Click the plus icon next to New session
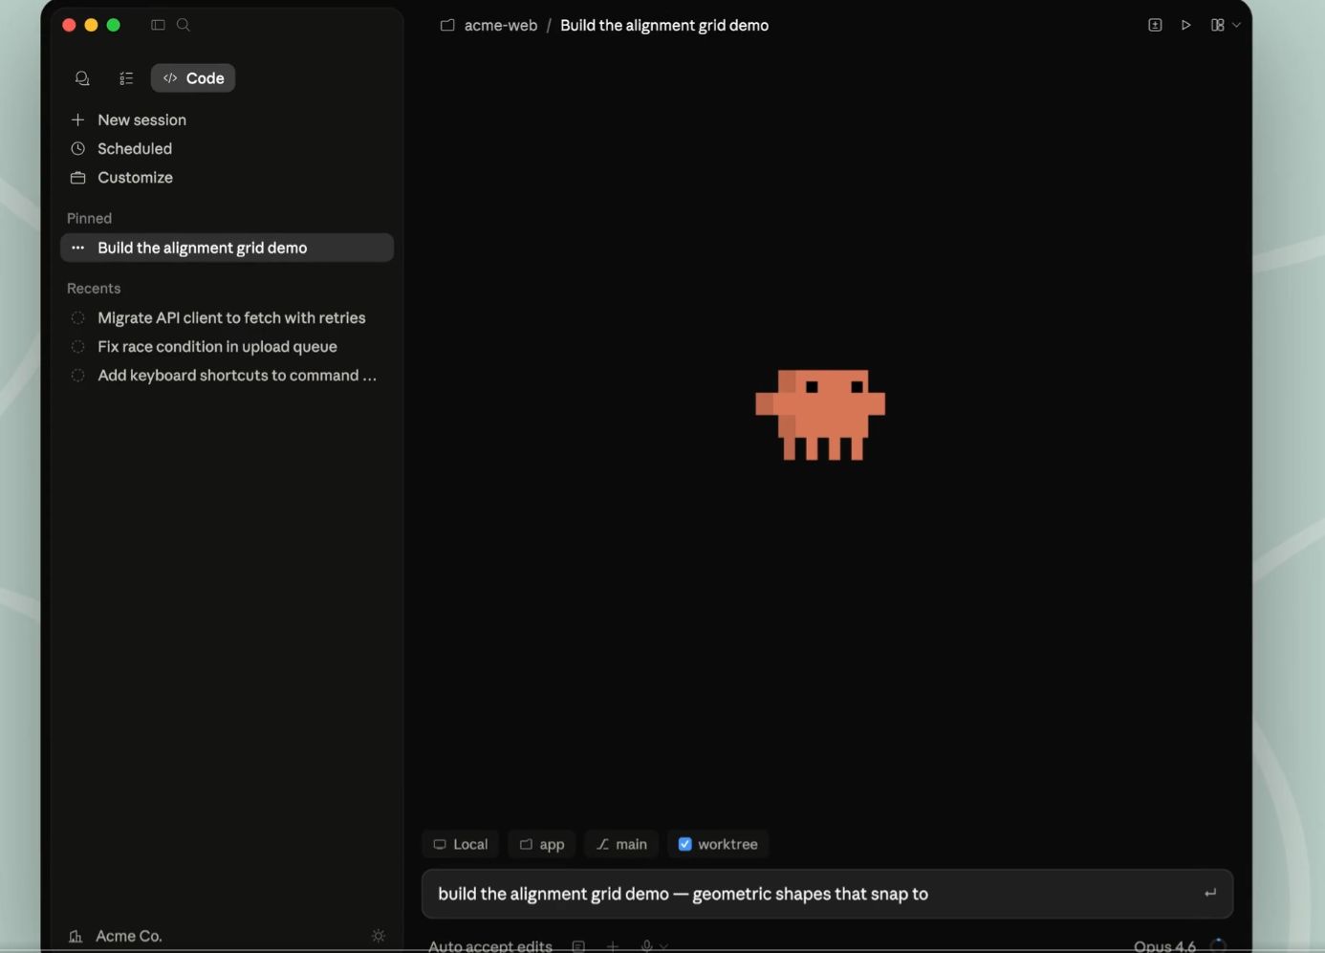The height and width of the screenshot is (953, 1325). click(x=78, y=119)
